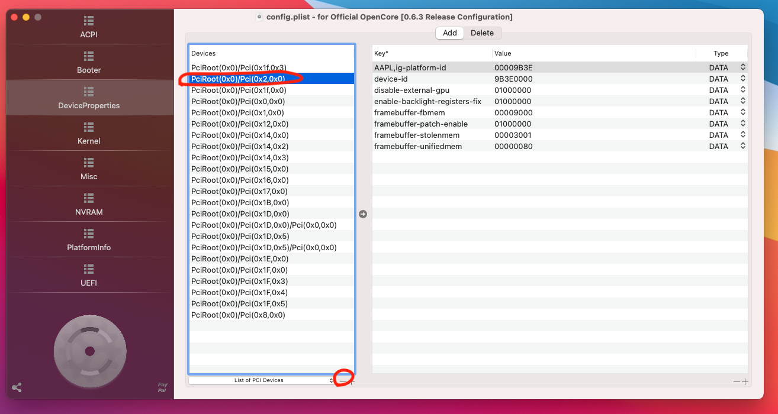Switch to the Delete tab

click(482, 33)
